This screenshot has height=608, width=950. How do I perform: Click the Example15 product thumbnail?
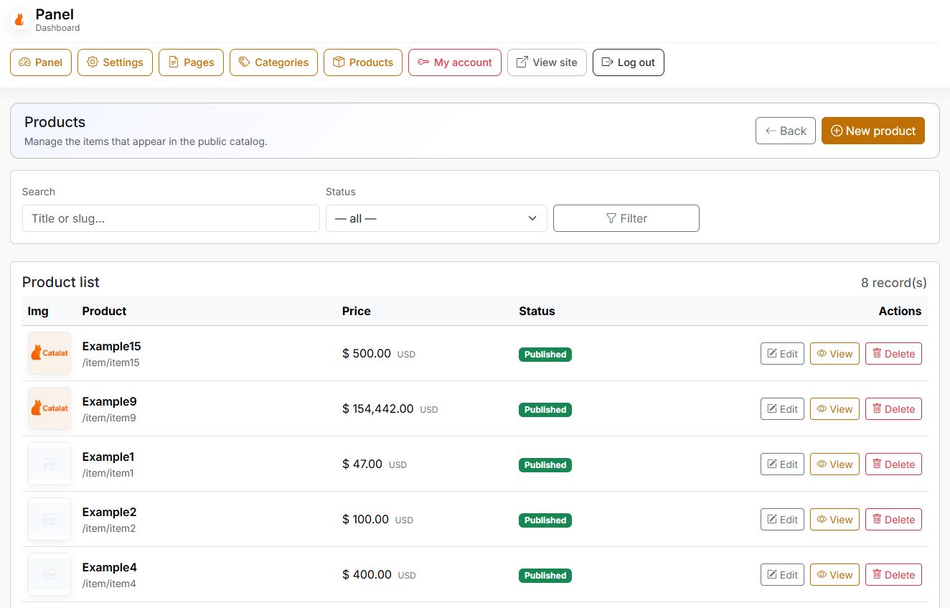tap(50, 353)
